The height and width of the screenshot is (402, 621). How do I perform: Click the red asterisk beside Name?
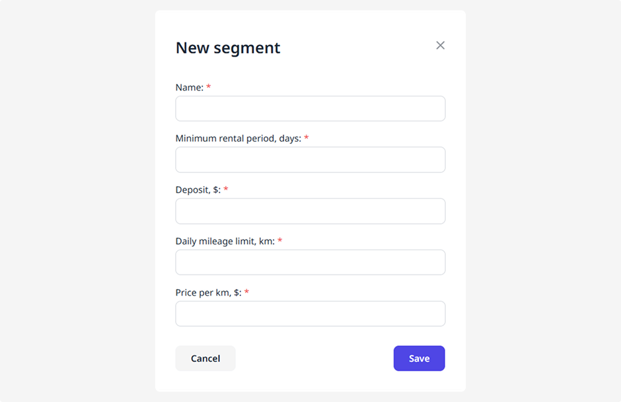tap(209, 86)
